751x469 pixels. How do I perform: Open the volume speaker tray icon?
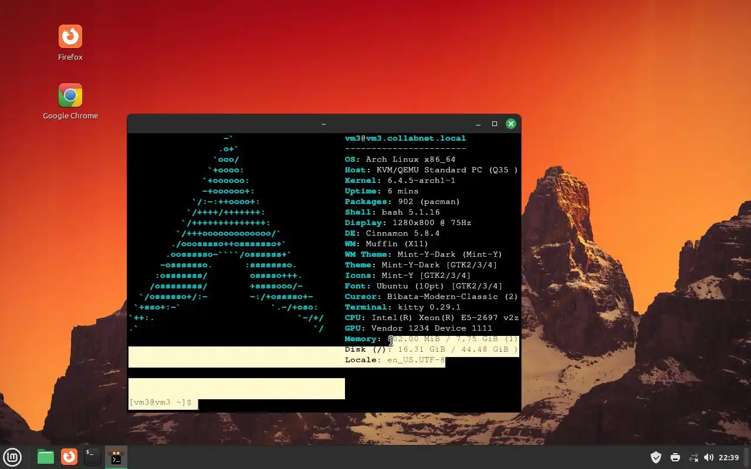click(x=709, y=457)
